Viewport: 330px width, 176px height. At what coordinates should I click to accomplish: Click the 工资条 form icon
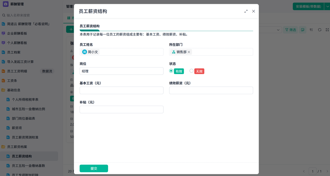point(3,81)
